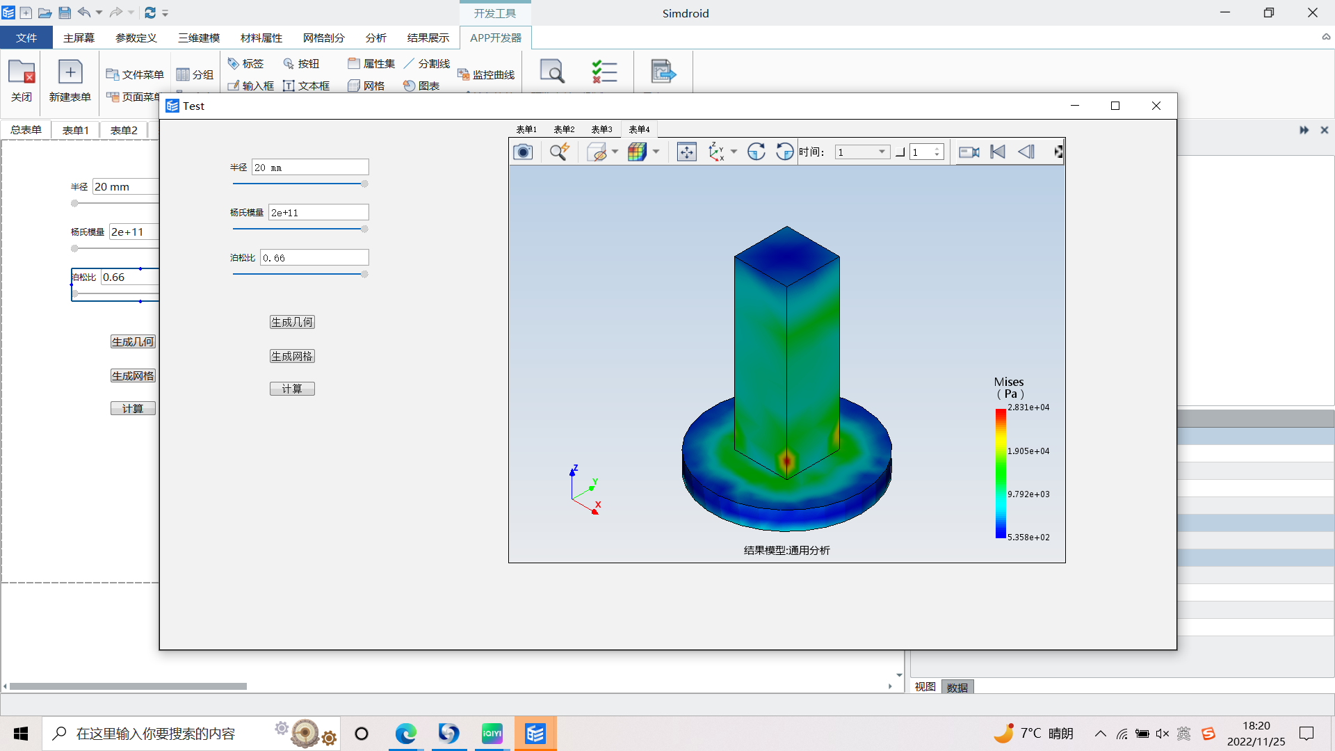Click the 按钮 button tool in ribbon
This screenshot has height=751, width=1335.
click(301, 63)
